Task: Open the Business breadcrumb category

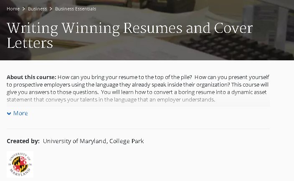Action: [x=37, y=9]
